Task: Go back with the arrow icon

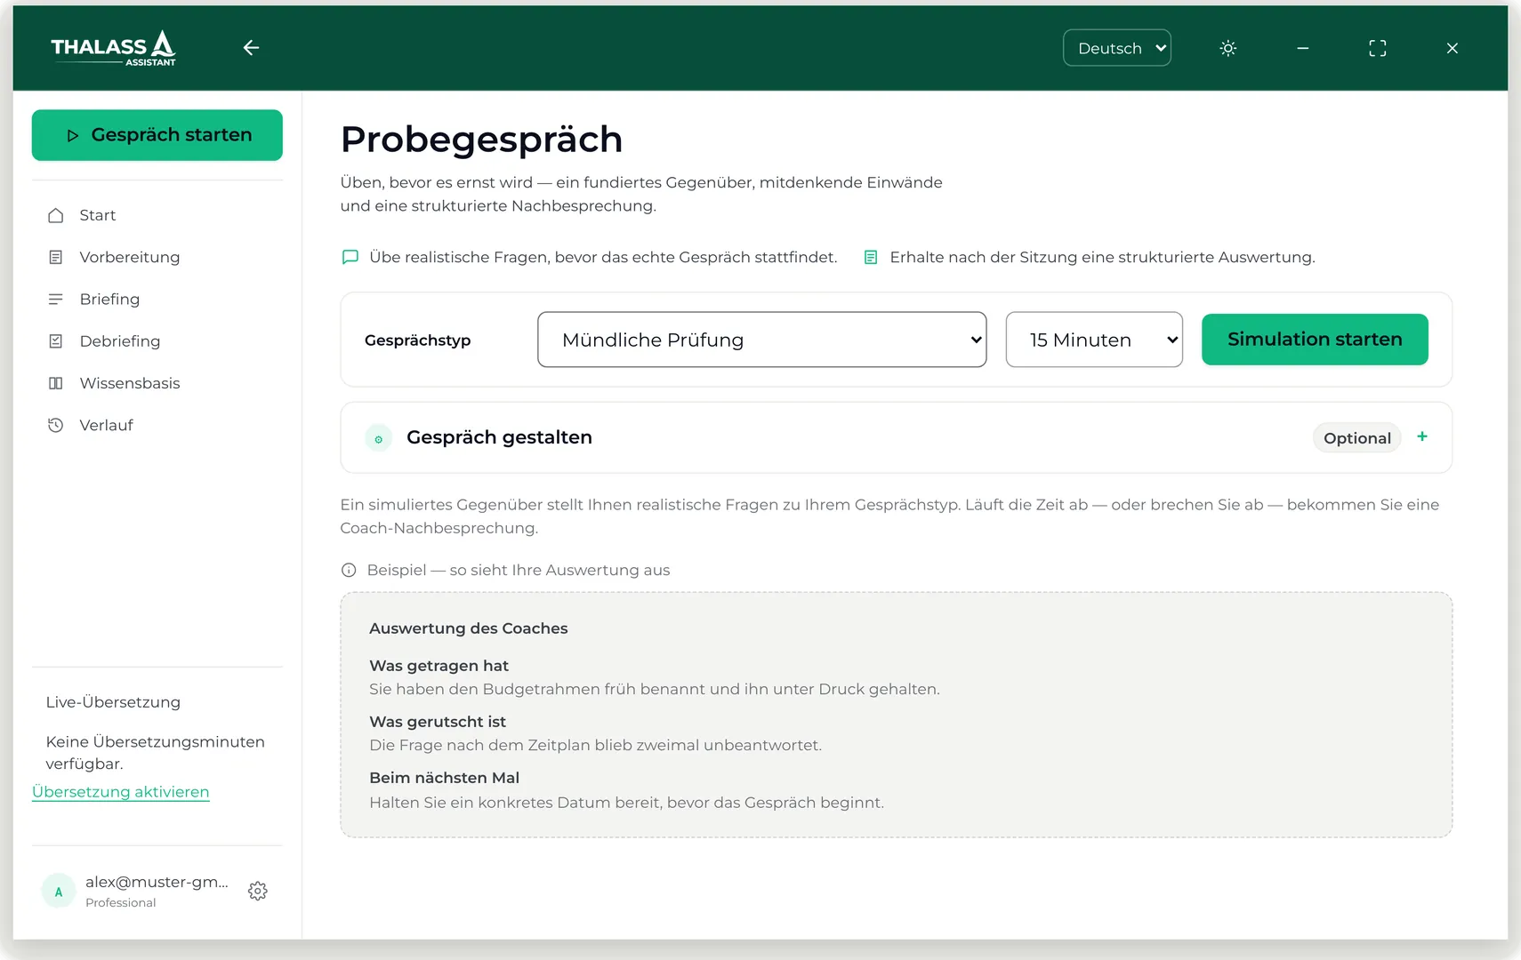Action: [x=252, y=48]
